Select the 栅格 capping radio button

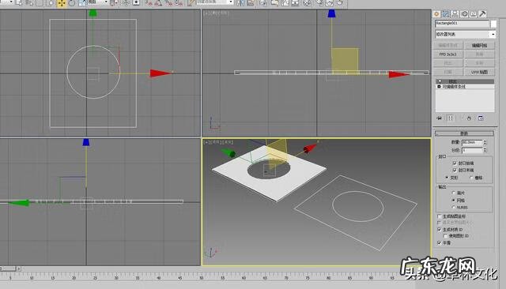(x=471, y=178)
